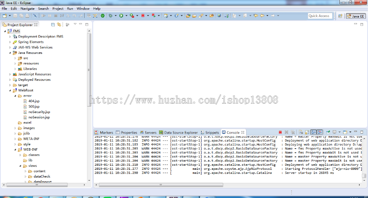Screen dimensions: 368x198
Task: Open the Project menu
Action: (x=58, y=9)
